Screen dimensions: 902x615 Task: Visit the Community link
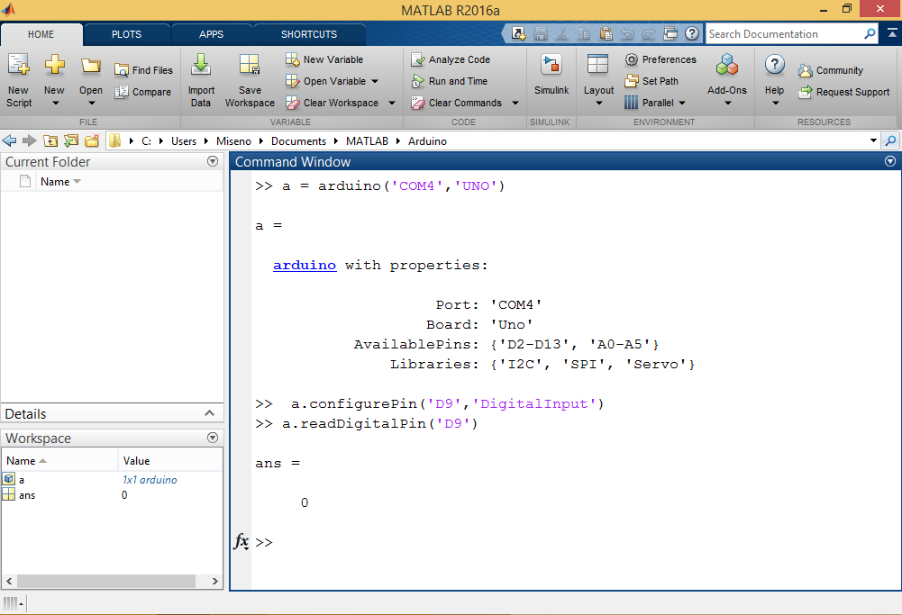point(831,70)
